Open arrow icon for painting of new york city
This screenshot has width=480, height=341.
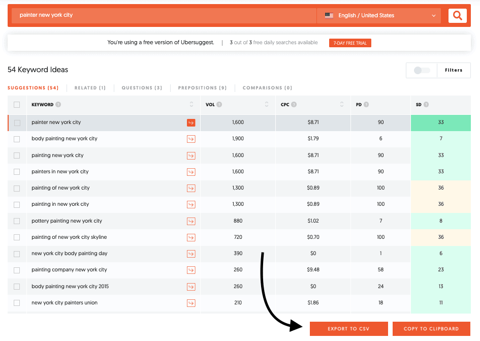point(191,188)
